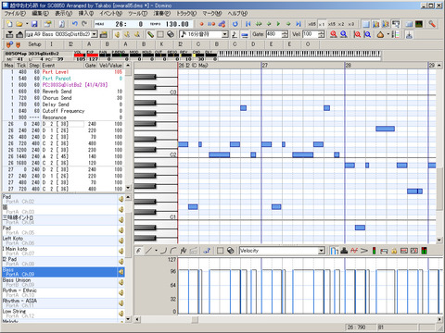Screen dimensions: 445x333
Task: Toggle mute speaker on the Left Koto track
Action: [x=121, y=240]
